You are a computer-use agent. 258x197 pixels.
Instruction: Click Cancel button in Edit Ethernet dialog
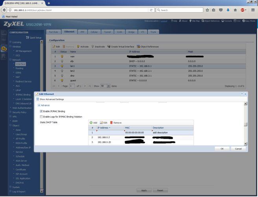click(238, 149)
